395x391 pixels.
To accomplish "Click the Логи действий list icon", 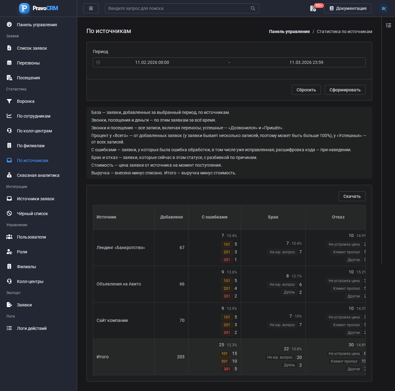I will coord(9,328).
